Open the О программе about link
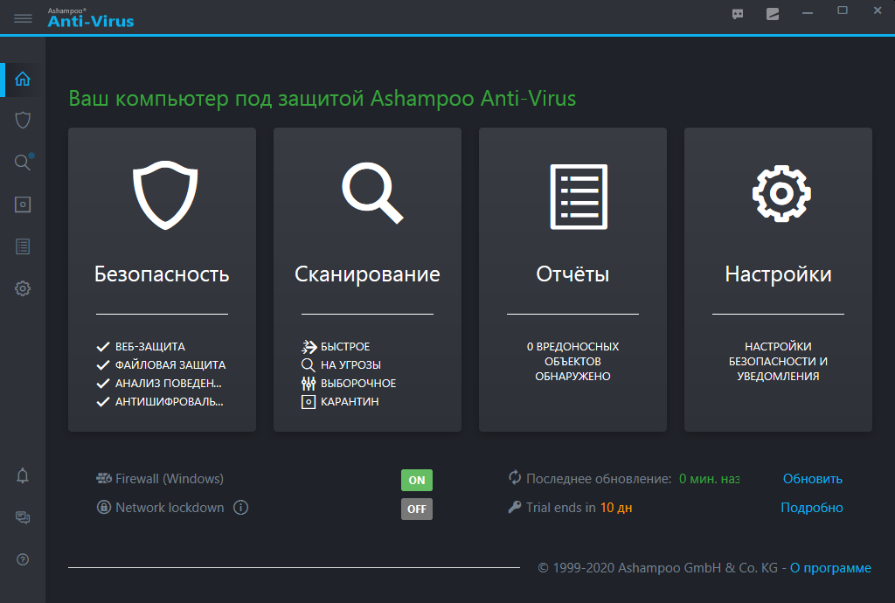895x603 pixels. click(830, 568)
